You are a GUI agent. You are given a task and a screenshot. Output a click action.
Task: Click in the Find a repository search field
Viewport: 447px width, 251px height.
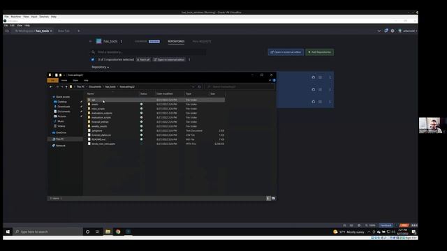pos(148,52)
